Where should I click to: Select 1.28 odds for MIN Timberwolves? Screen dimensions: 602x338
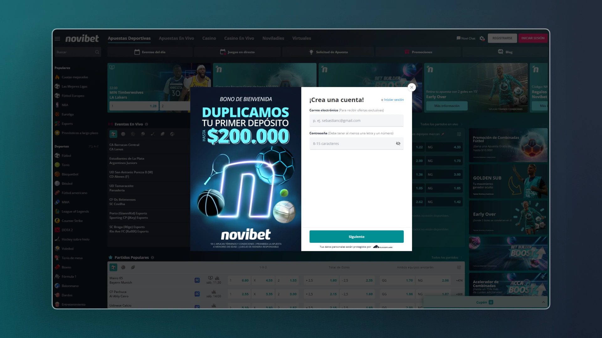pos(134,106)
